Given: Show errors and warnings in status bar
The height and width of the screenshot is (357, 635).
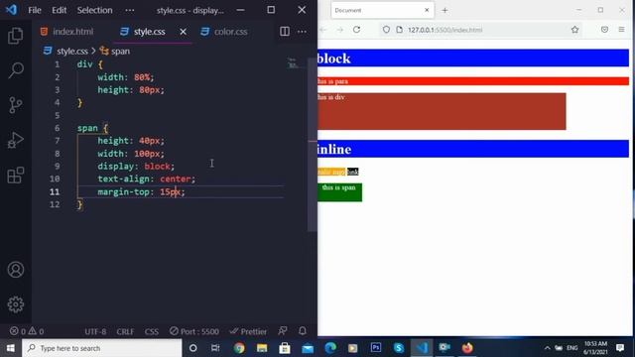Looking at the screenshot, I should 27,331.
